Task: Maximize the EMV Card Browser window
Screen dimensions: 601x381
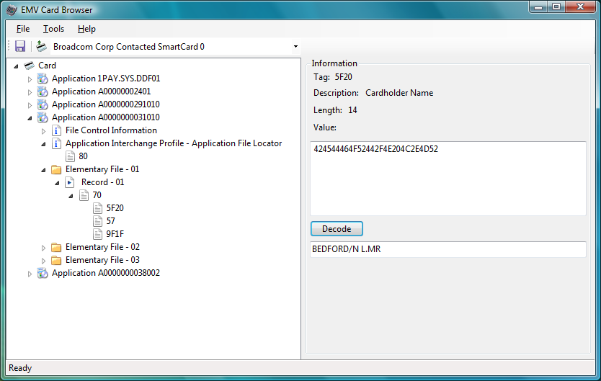Action: pyautogui.click(x=556, y=7)
